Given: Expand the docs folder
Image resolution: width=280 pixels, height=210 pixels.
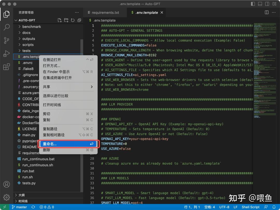Looking at the screenshot, I should (x=26, y=32).
